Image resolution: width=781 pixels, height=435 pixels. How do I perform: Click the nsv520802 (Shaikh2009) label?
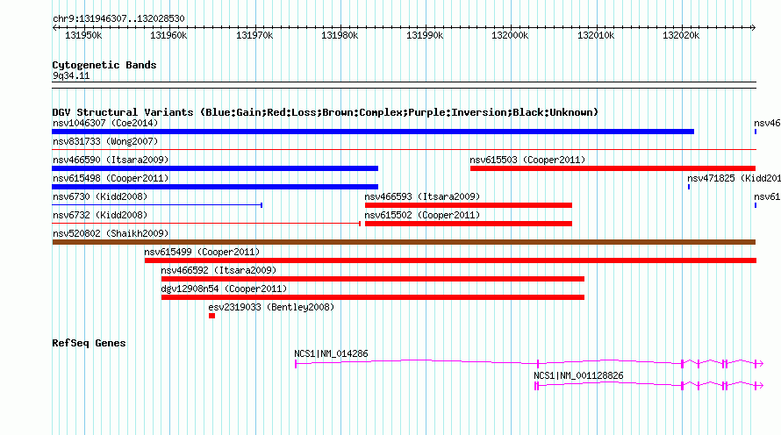click(x=111, y=233)
